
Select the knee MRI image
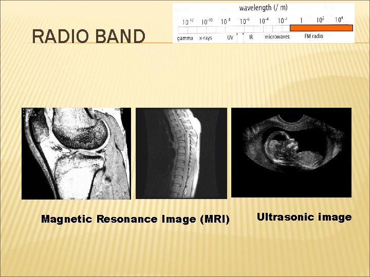coord(76,153)
